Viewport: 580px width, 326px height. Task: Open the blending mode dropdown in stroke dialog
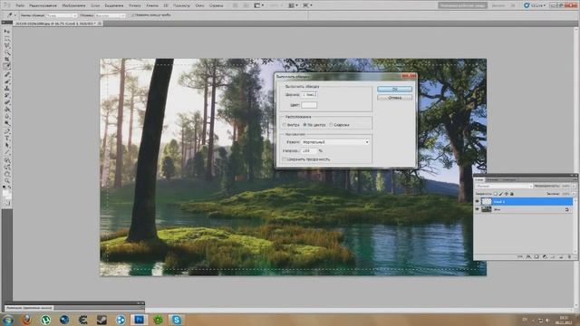click(335, 142)
